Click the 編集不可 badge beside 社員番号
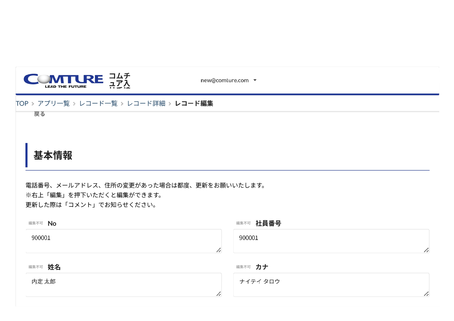 (243, 223)
